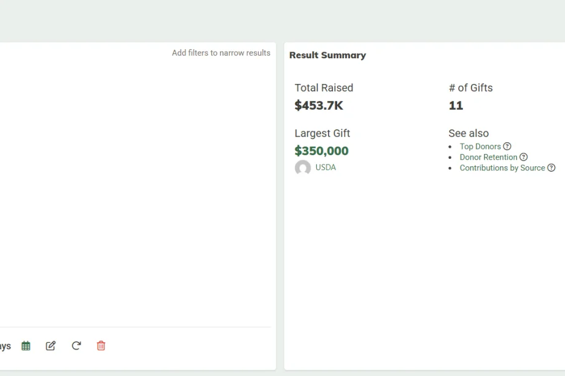Click the USDA donor avatar
Viewport: 565px width, 376px height.
[x=303, y=167]
